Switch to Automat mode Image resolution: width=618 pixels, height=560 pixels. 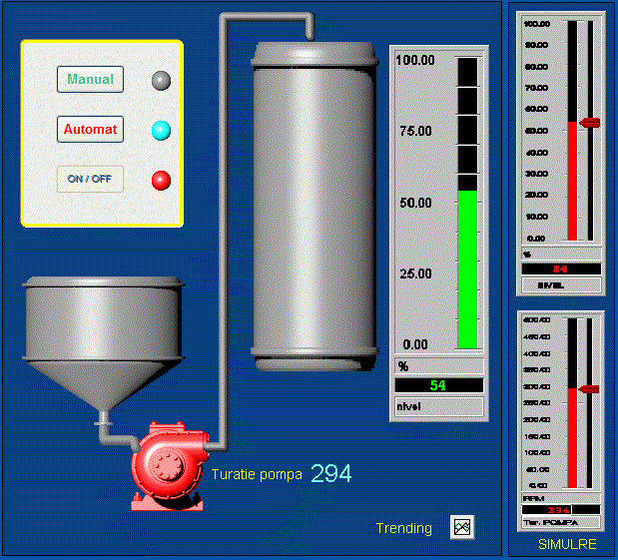90,130
